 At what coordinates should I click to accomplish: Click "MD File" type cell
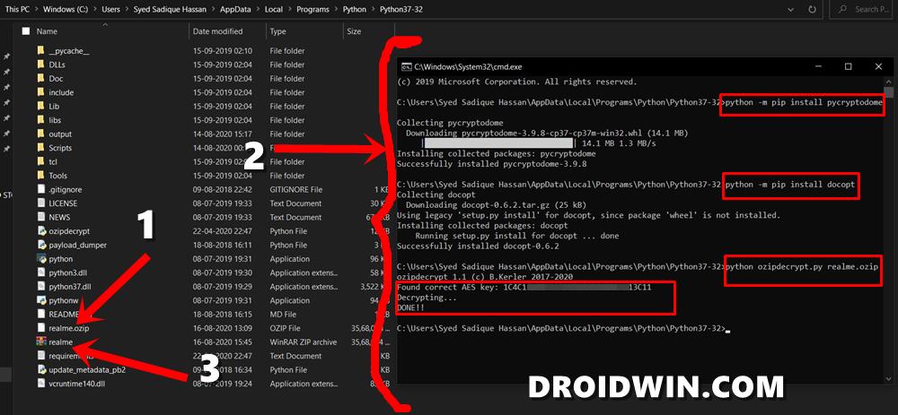[283, 315]
